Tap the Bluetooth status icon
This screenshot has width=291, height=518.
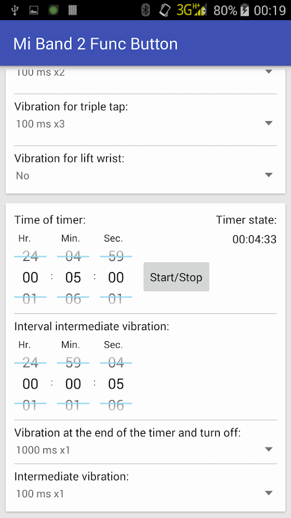pos(145,10)
